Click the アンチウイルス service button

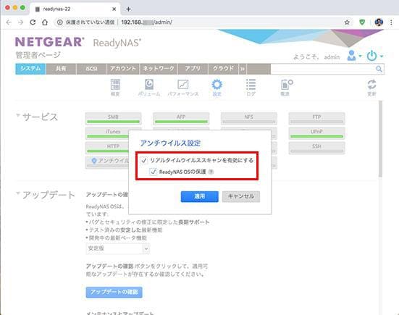point(107,162)
